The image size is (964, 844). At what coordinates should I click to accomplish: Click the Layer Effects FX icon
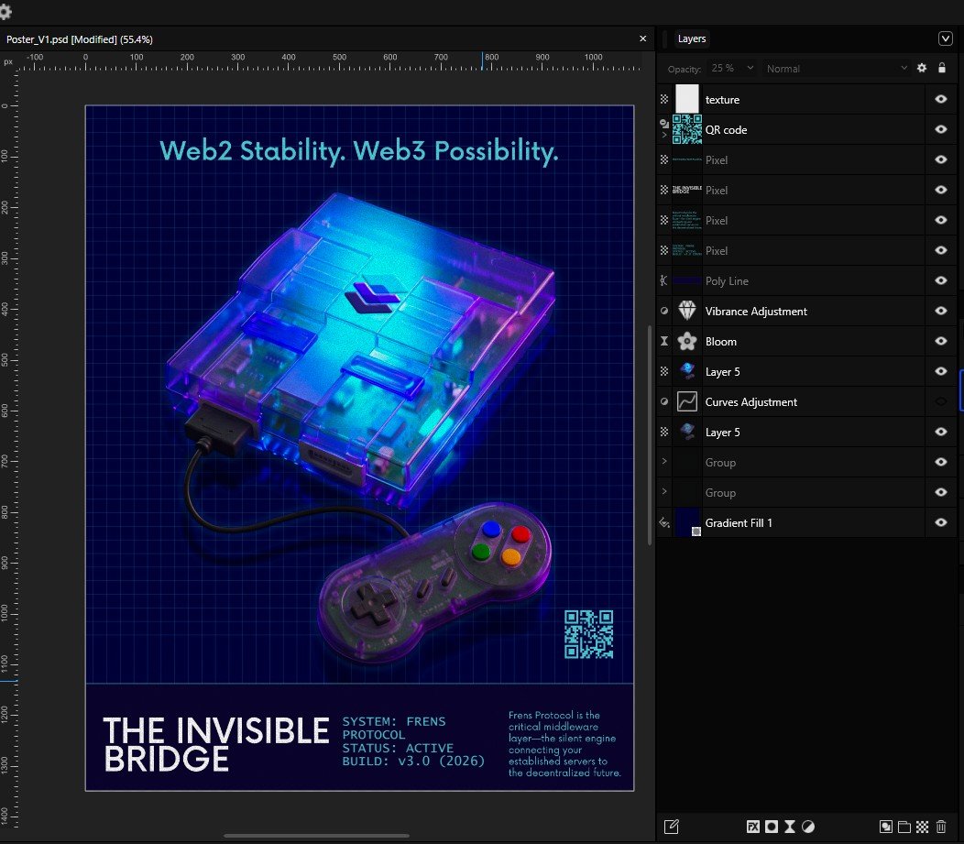tap(752, 827)
